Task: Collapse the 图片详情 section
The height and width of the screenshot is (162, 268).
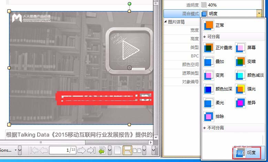Action: pos(166,22)
